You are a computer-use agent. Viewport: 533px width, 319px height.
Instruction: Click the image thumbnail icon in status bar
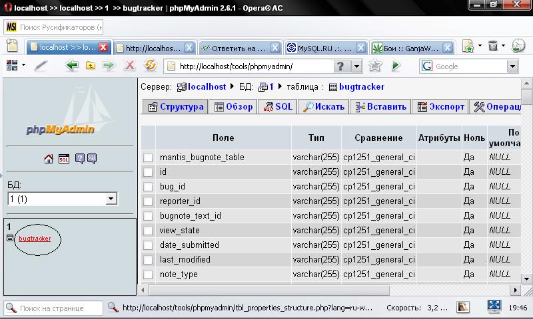point(463,307)
